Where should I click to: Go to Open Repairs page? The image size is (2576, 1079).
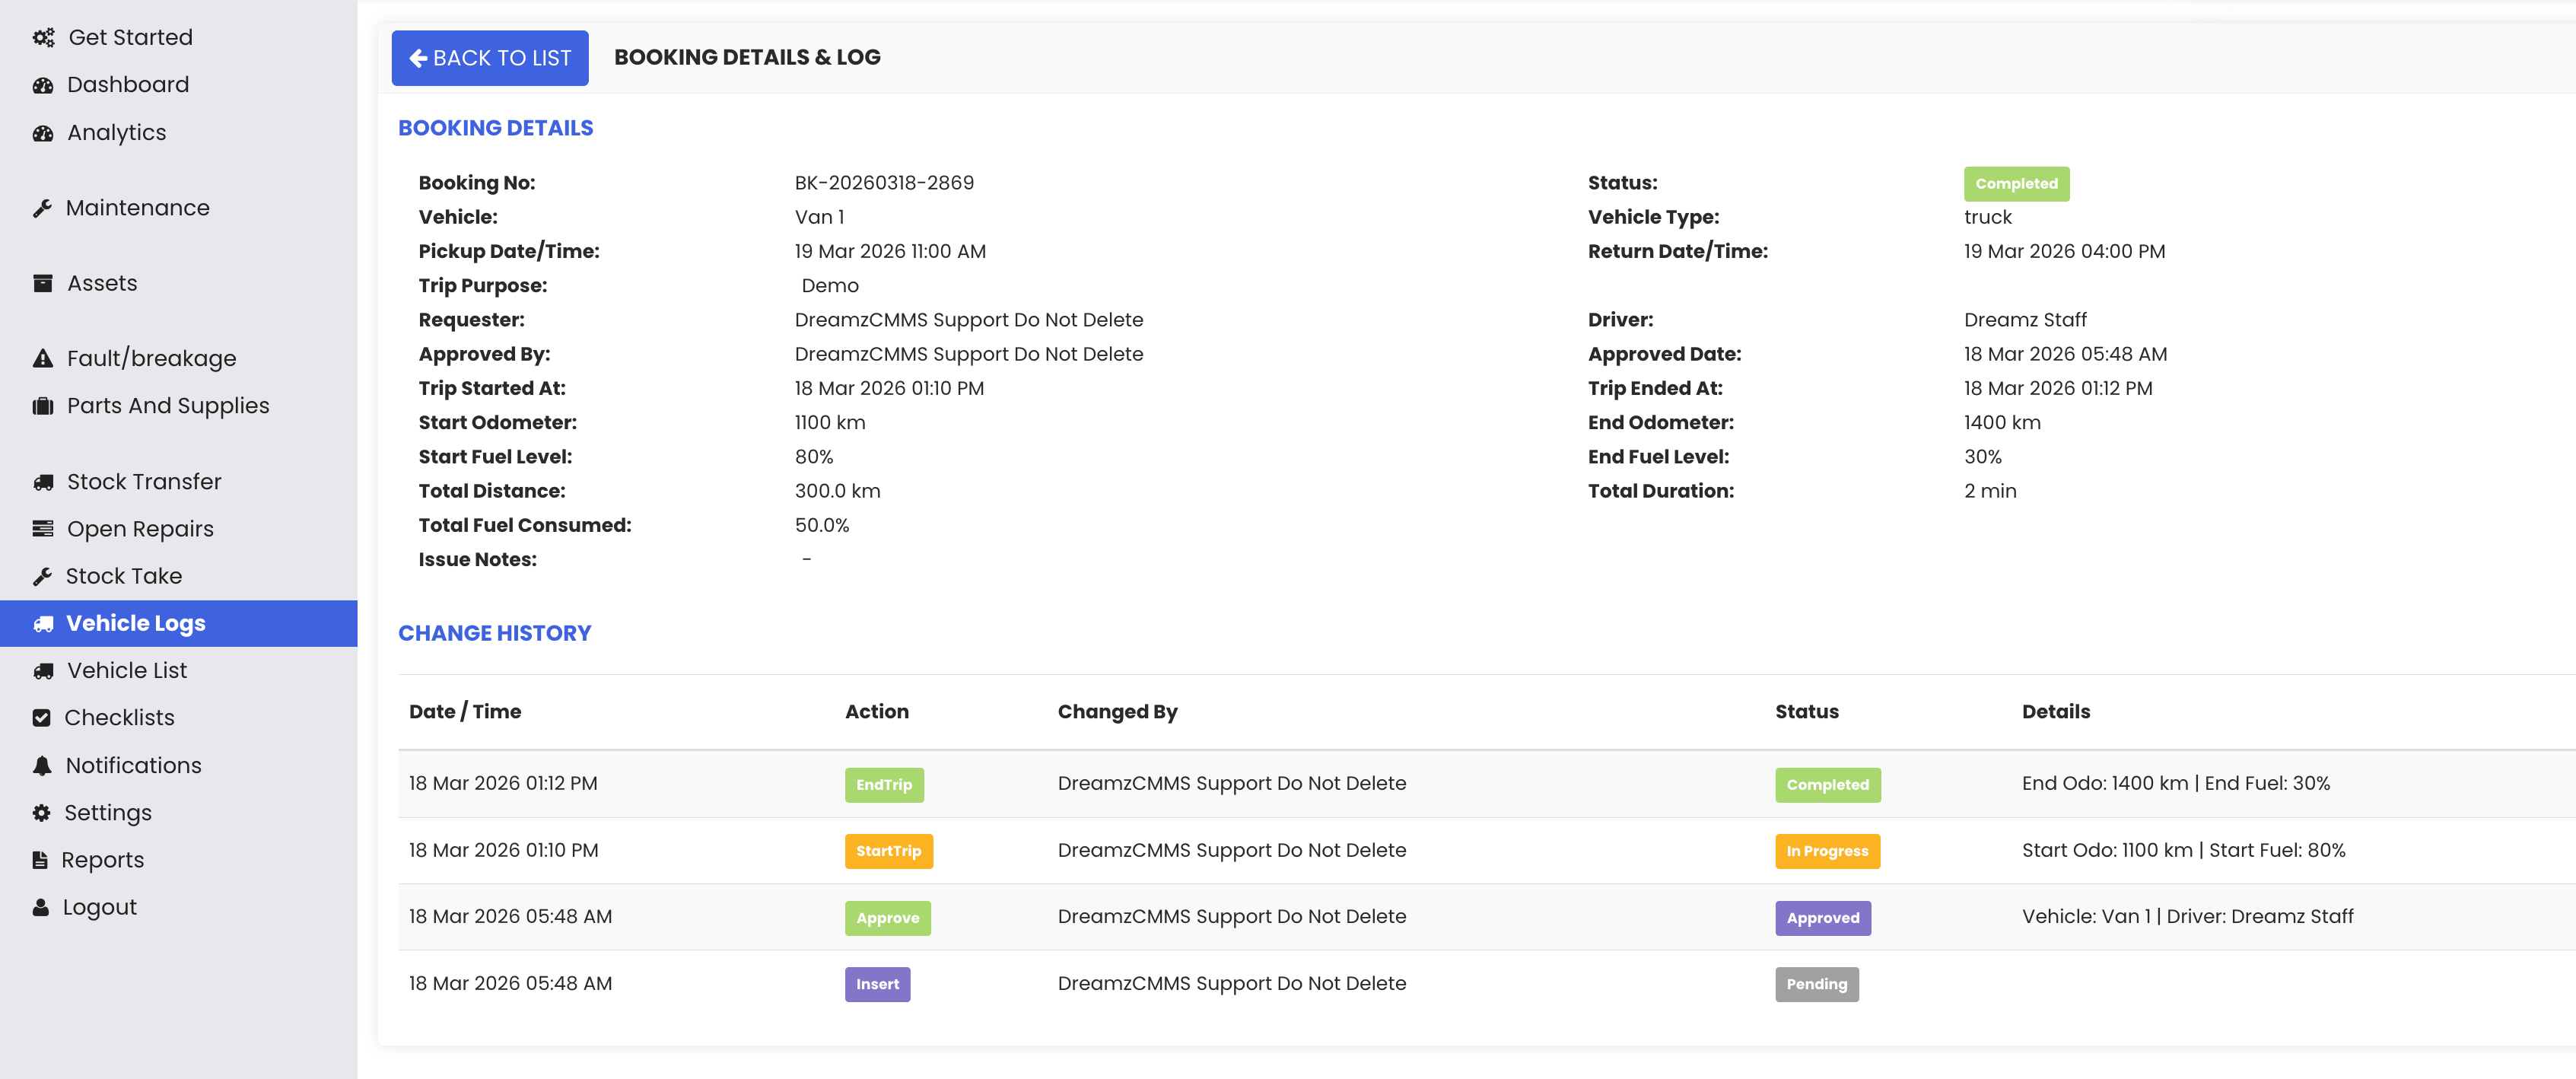point(140,529)
